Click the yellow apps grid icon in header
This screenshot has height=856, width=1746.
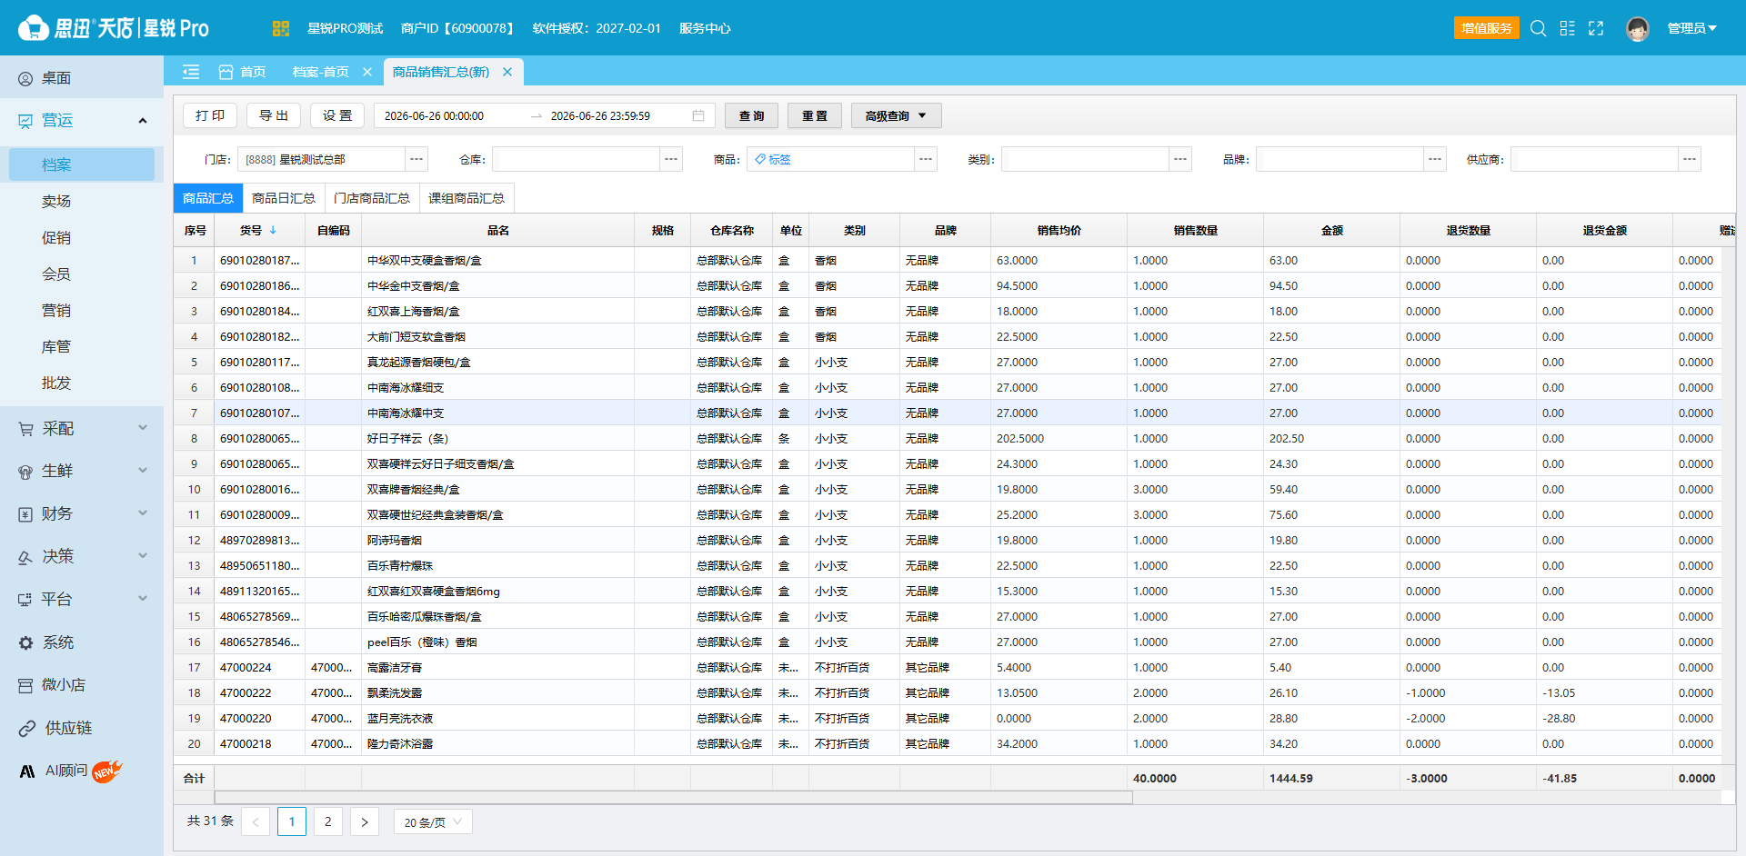coord(280,28)
